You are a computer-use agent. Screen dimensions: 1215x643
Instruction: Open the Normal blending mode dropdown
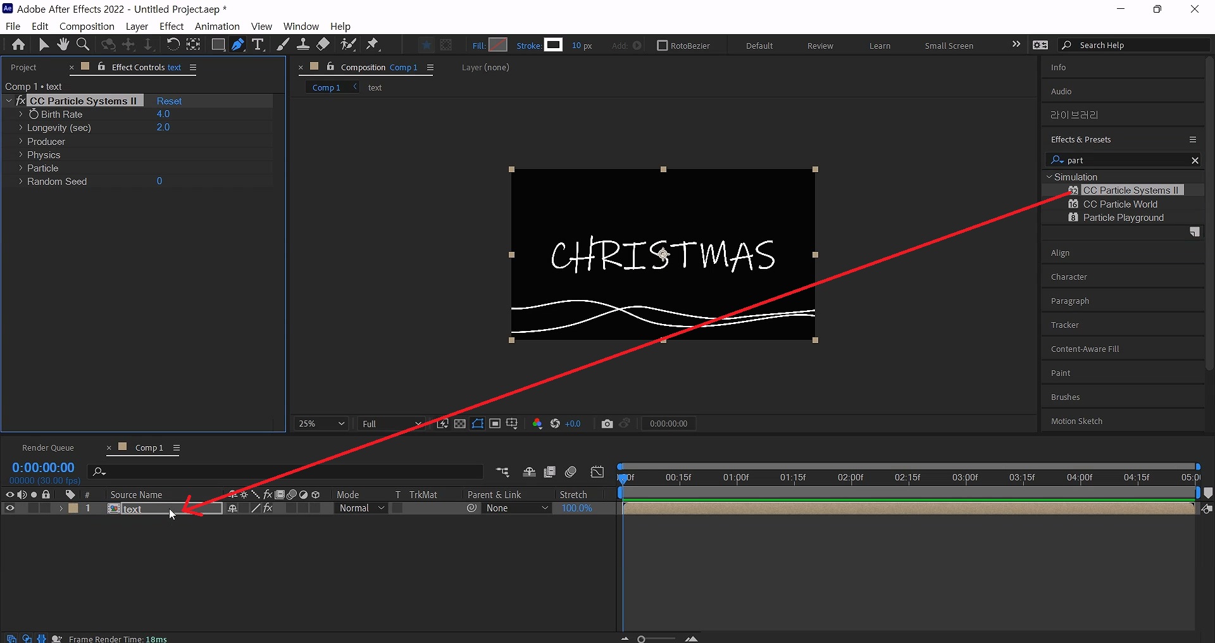coord(361,508)
